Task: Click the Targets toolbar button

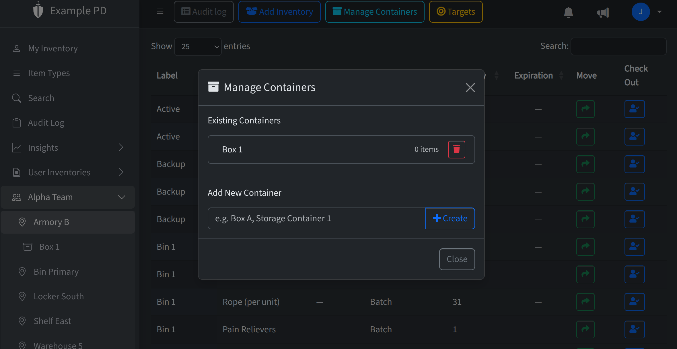Action: coord(456,11)
